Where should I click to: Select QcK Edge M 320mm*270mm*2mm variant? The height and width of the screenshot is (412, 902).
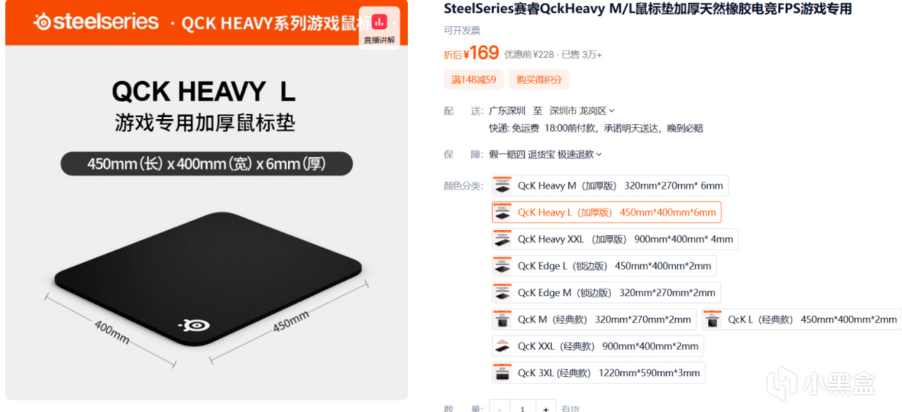[x=606, y=293]
